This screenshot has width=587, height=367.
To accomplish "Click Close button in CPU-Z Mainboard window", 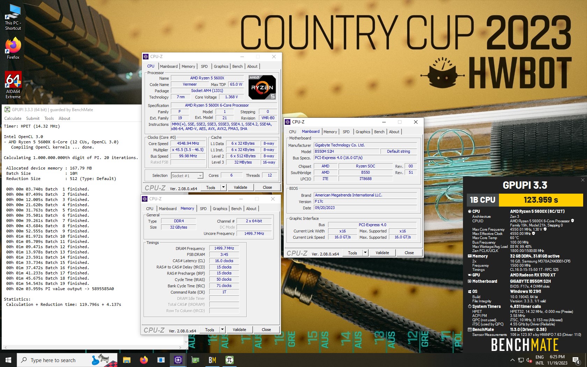I will tap(409, 253).
